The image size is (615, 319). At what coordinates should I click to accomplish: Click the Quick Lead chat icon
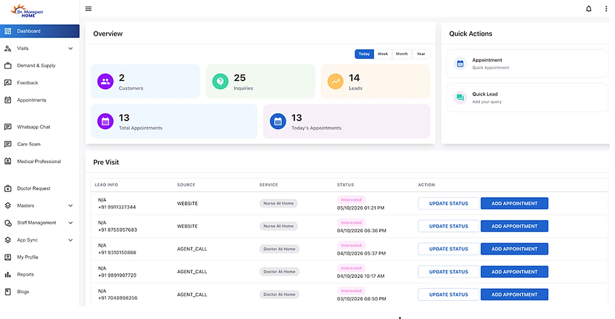pos(460,97)
